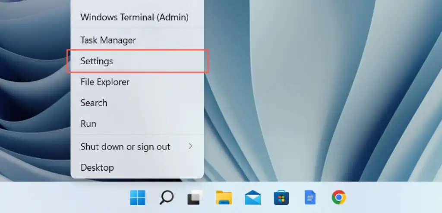The height and width of the screenshot is (213, 442).
Task: Launch Microsoft Store from the taskbar
Action: point(281,198)
